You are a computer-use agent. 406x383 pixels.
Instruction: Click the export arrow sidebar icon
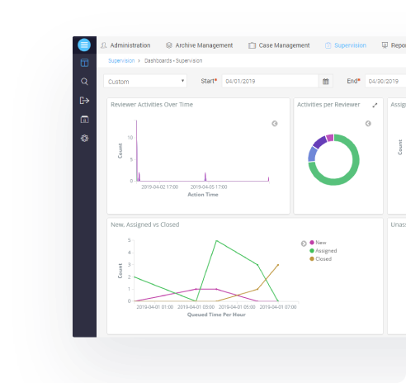(84, 101)
